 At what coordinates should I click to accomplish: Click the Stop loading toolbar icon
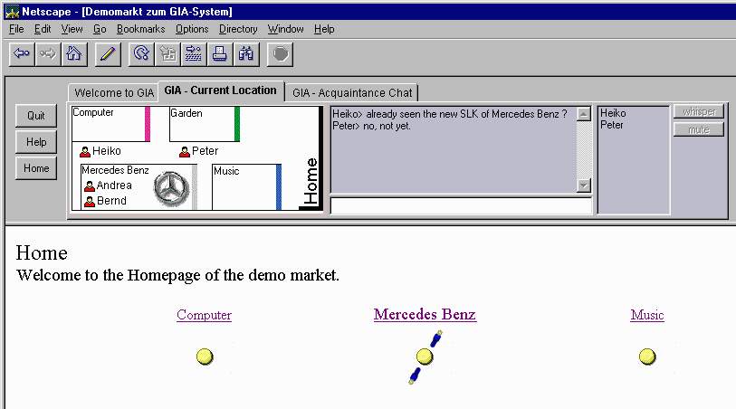(x=281, y=53)
